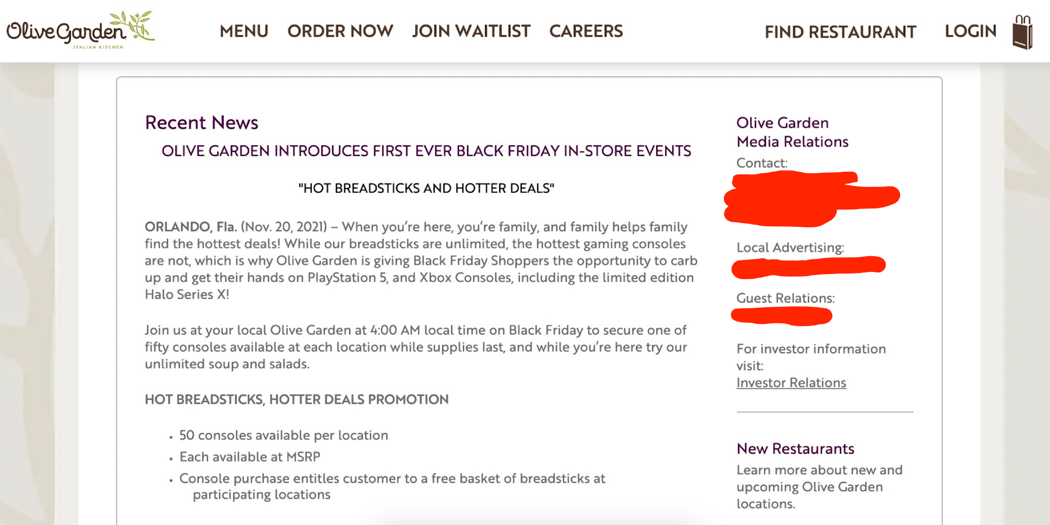This screenshot has height=525, width=1050.
Task: Click FIND RESTAURANT
Action: pyautogui.click(x=840, y=32)
